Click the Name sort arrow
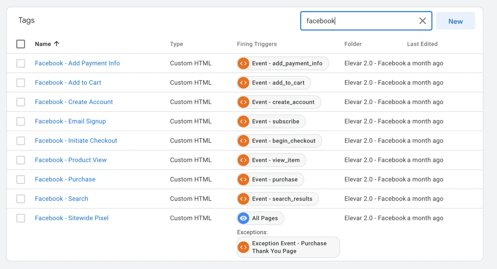The height and width of the screenshot is (269, 497). [56, 44]
